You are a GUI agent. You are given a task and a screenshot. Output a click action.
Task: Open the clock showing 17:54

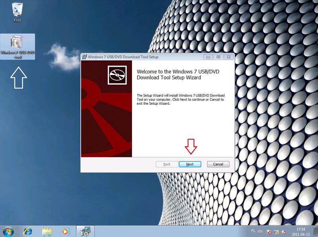[301, 231]
